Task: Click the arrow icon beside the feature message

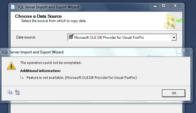Action: tap(22, 77)
